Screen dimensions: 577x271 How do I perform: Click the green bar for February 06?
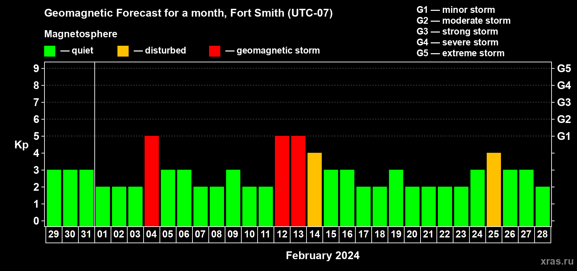pos(184,198)
